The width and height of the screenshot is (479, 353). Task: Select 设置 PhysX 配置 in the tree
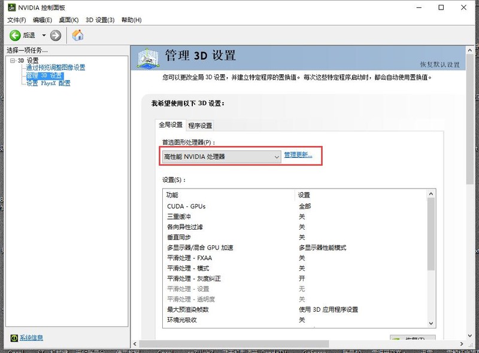point(48,83)
